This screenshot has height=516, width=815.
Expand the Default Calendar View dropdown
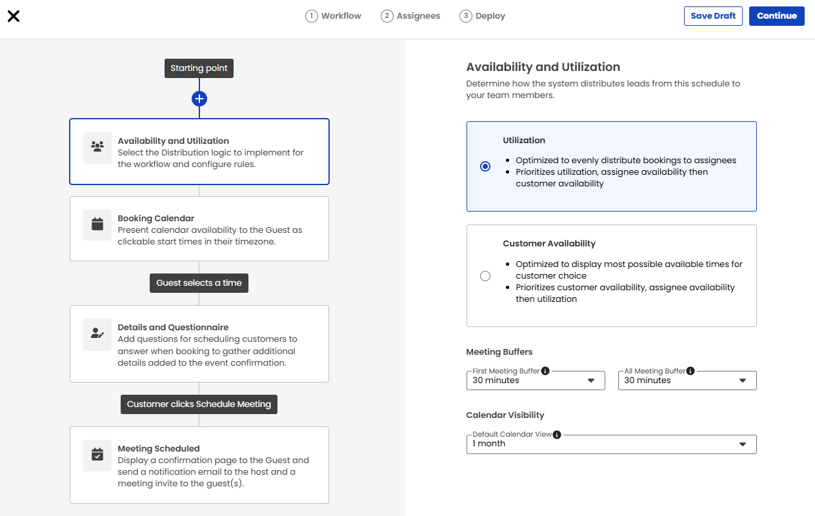610,444
